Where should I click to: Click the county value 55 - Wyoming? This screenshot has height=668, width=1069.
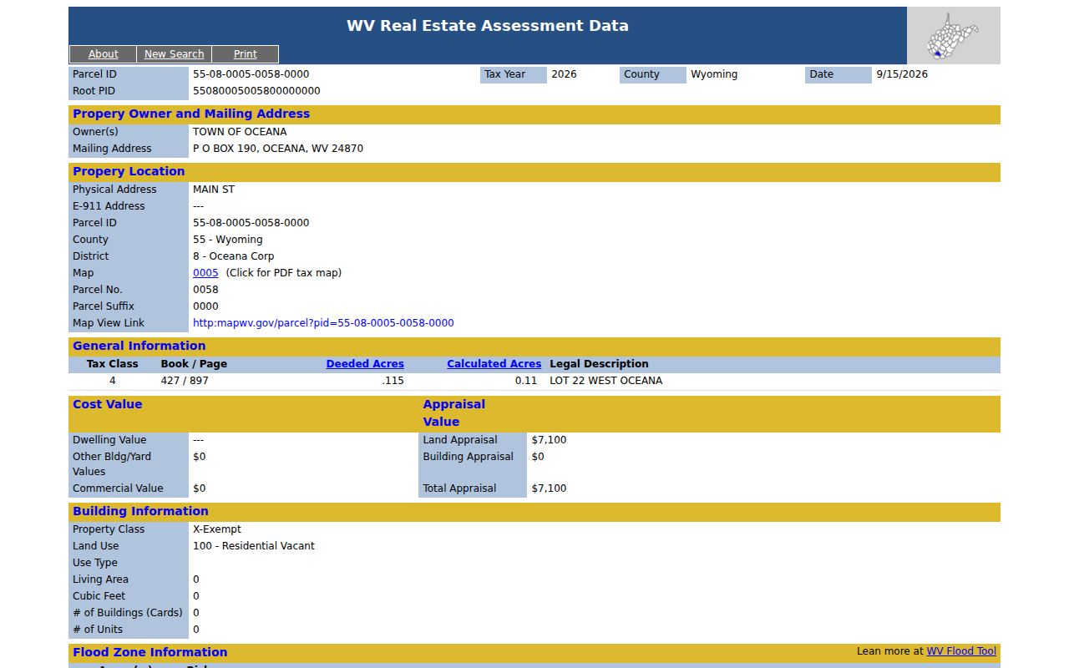[227, 240]
